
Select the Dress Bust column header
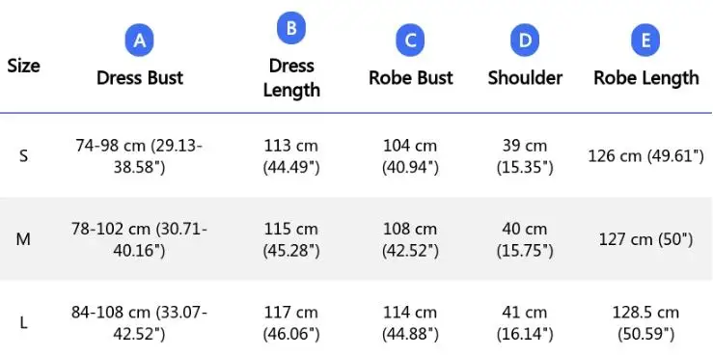140,78
